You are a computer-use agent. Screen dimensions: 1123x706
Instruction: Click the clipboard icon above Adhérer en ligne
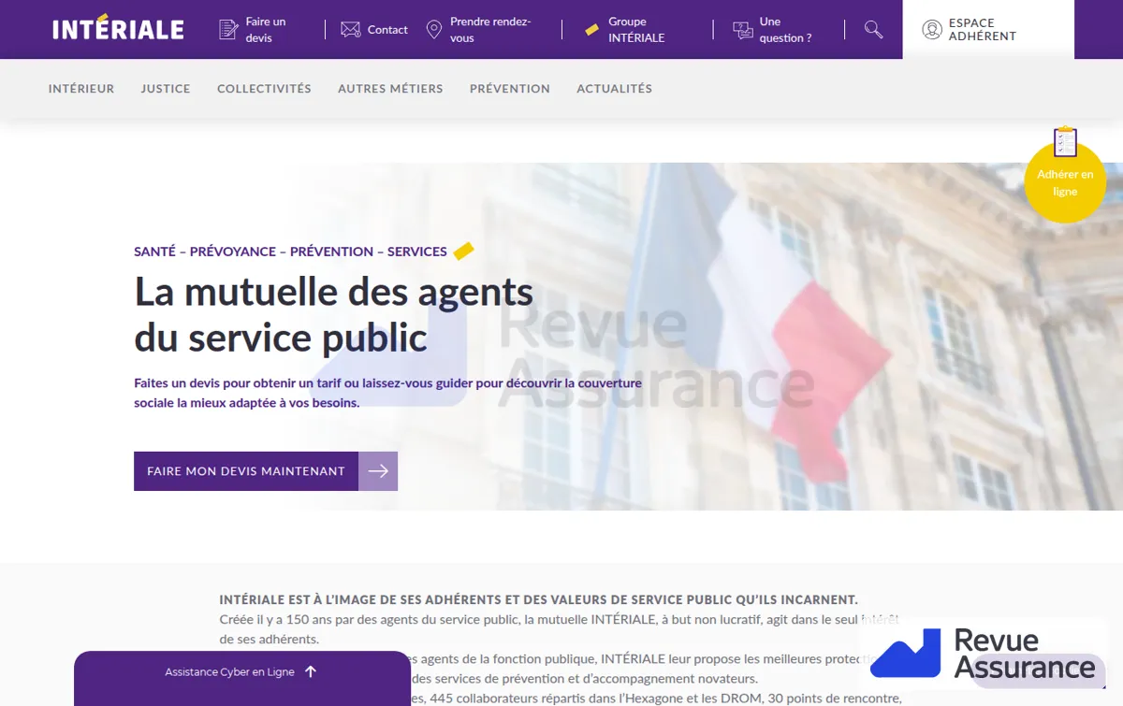pos(1065,142)
